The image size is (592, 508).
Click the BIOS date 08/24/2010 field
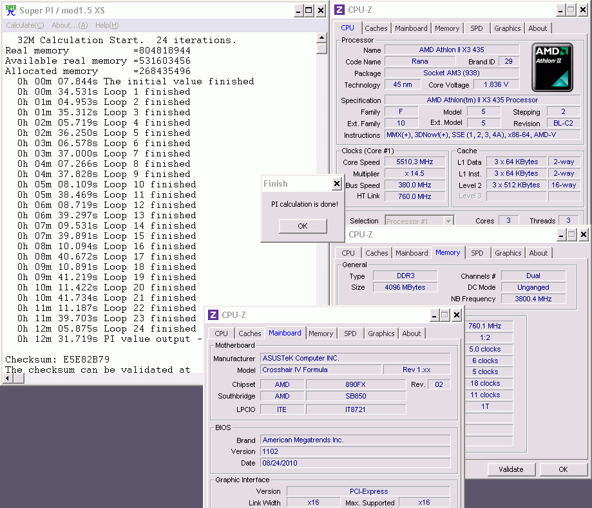(x=356, y=463)
